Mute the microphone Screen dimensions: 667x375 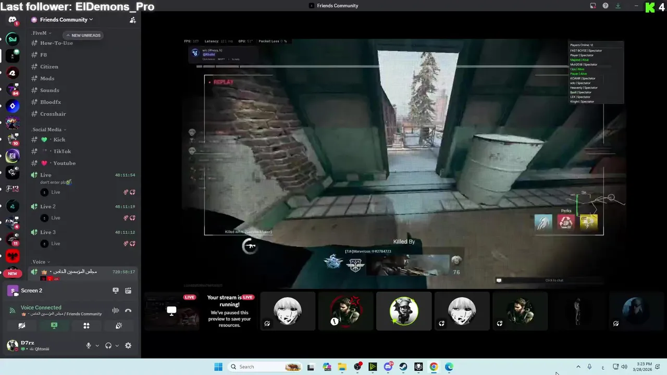tap(89, 345)
